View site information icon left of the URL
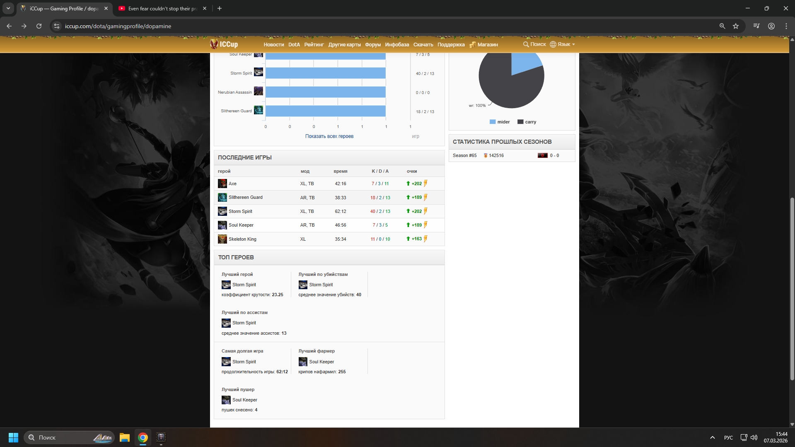 57,26
